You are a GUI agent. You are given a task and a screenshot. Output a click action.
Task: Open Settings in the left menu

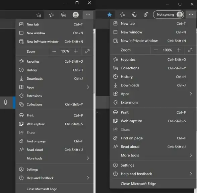click(54, 170)
